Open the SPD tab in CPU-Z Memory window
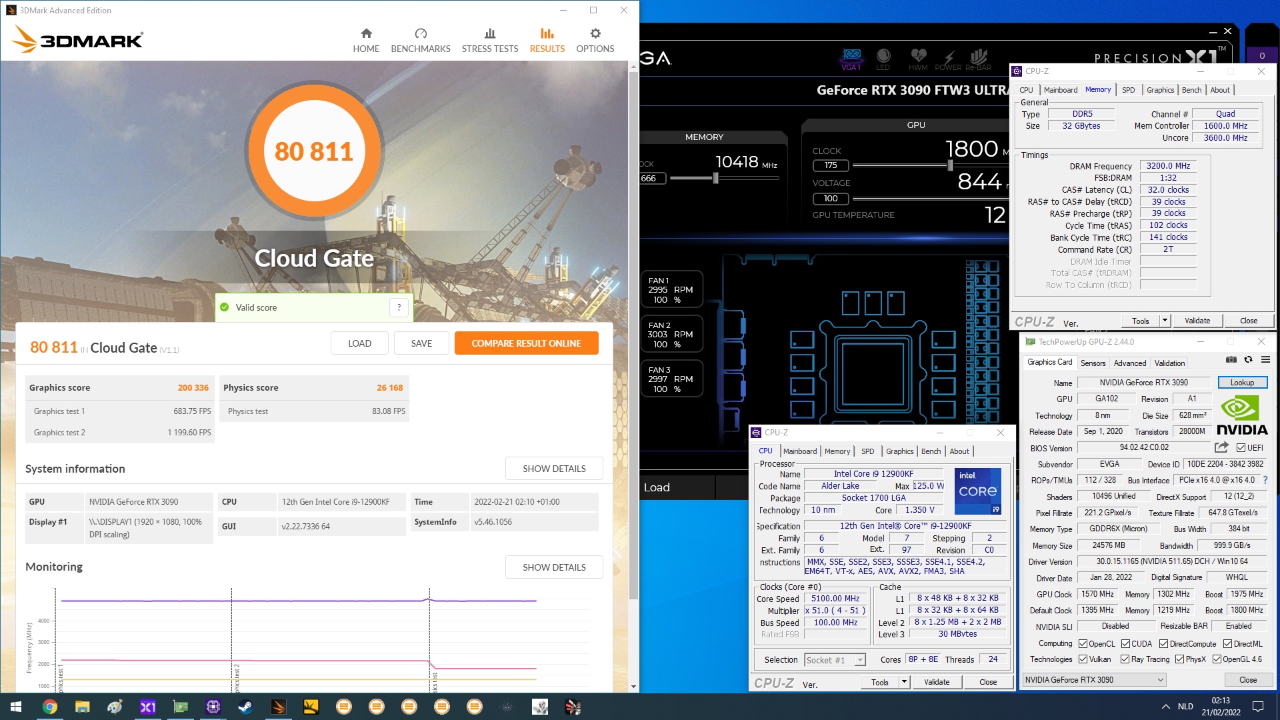This screenshot has width=1280, height=720. [1128, 90]
